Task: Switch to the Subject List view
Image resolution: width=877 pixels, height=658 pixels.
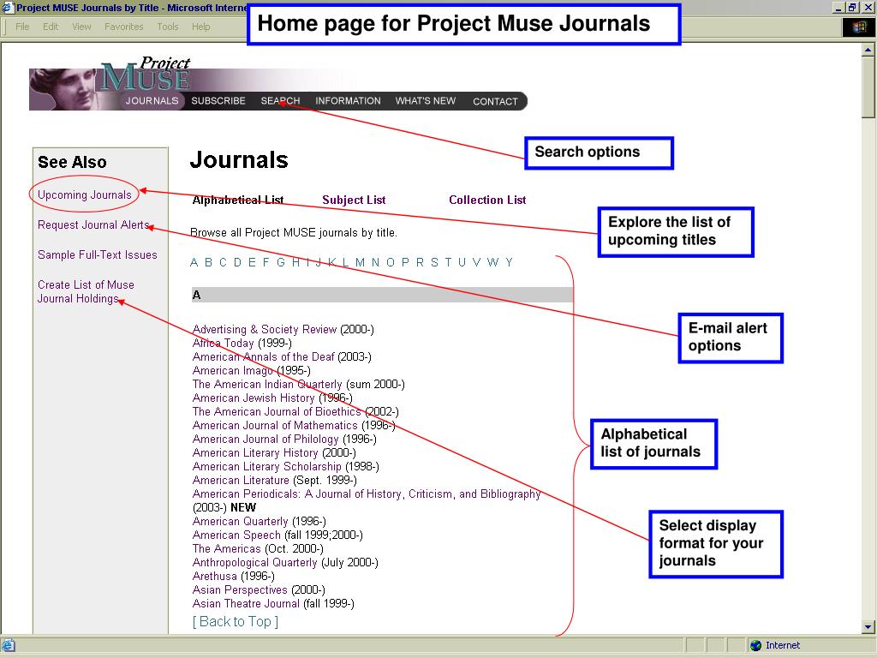Action: click(x=354, y=200)
